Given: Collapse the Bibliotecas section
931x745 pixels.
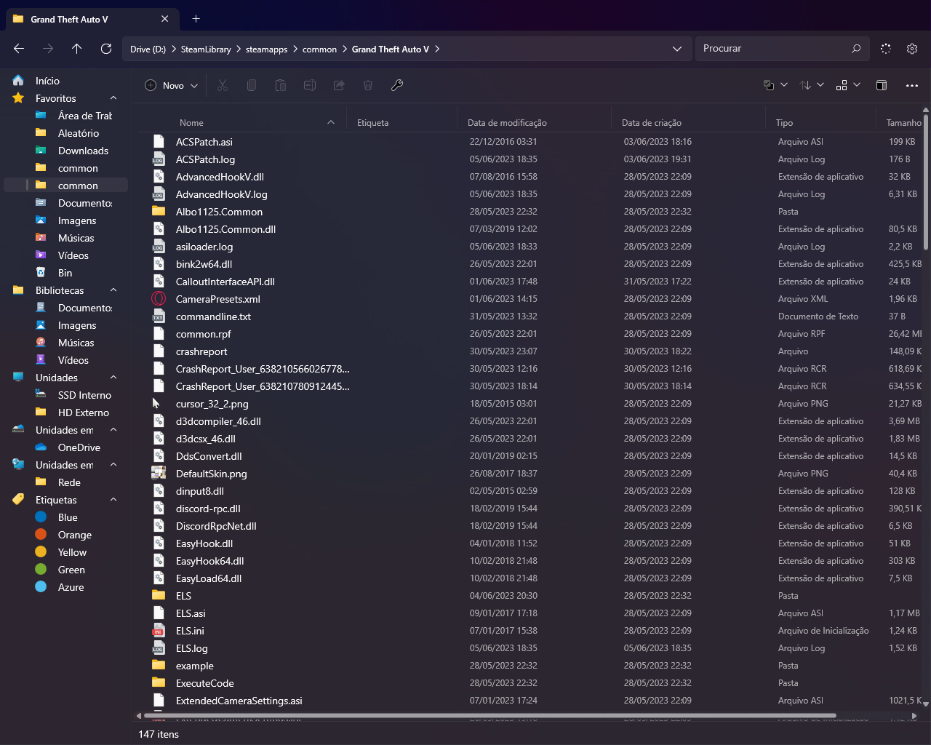Looking at the screenshot, I should 113,290.
